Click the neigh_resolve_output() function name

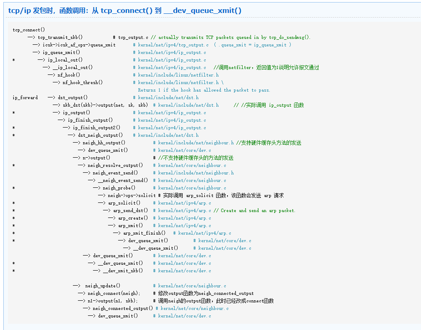pos(115,166)
